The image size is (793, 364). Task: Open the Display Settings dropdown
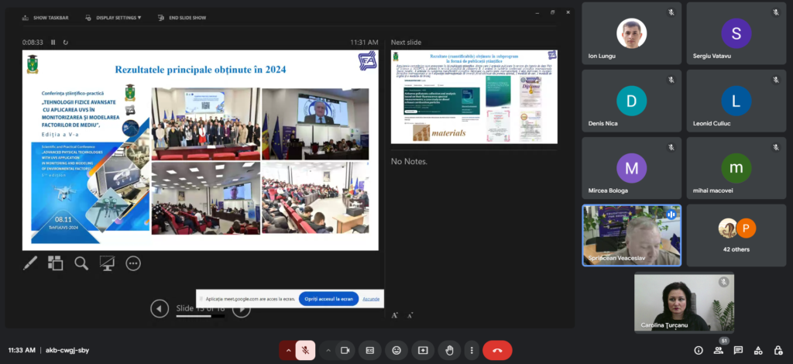coord(113,17)
